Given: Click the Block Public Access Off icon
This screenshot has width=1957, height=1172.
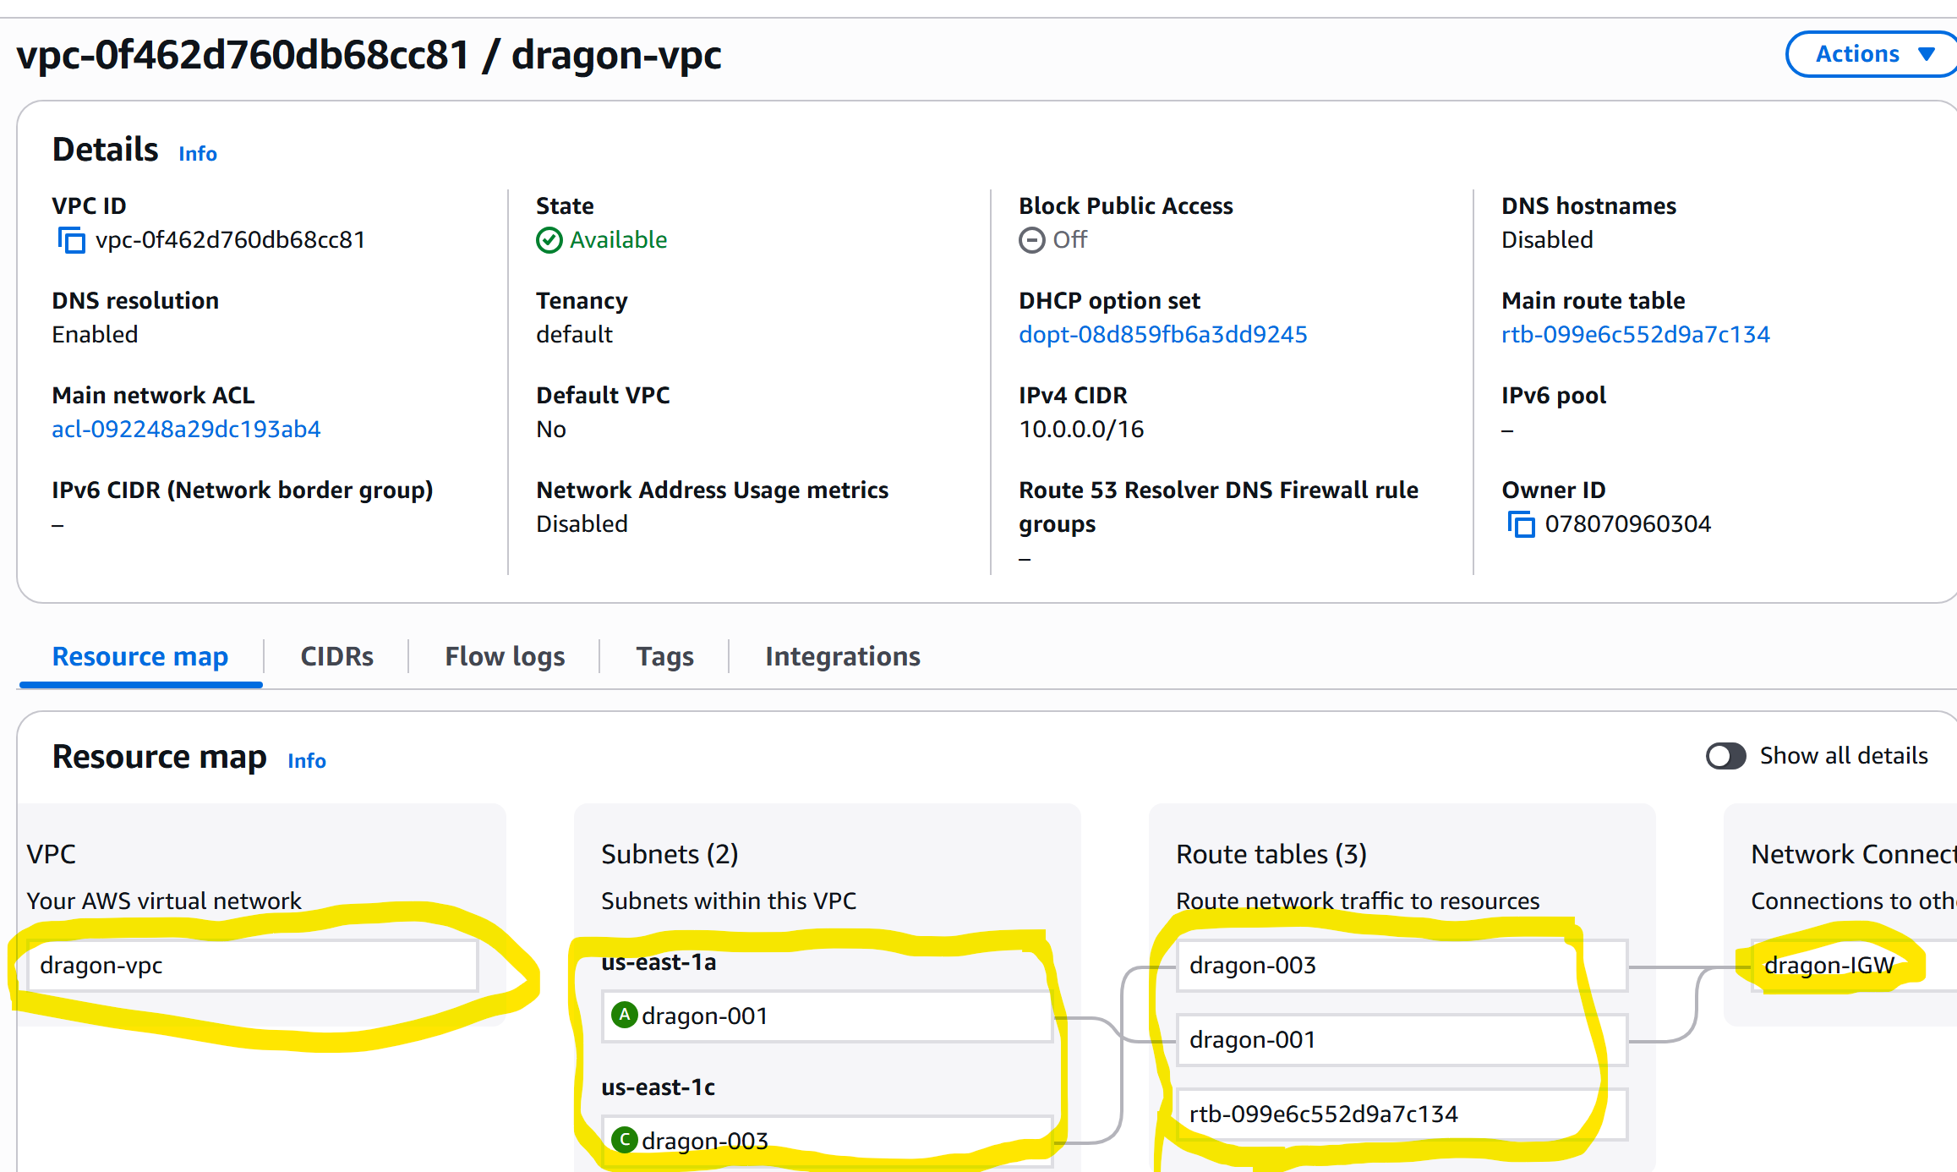Looking at the screenshot, I should click(1031, 240).
